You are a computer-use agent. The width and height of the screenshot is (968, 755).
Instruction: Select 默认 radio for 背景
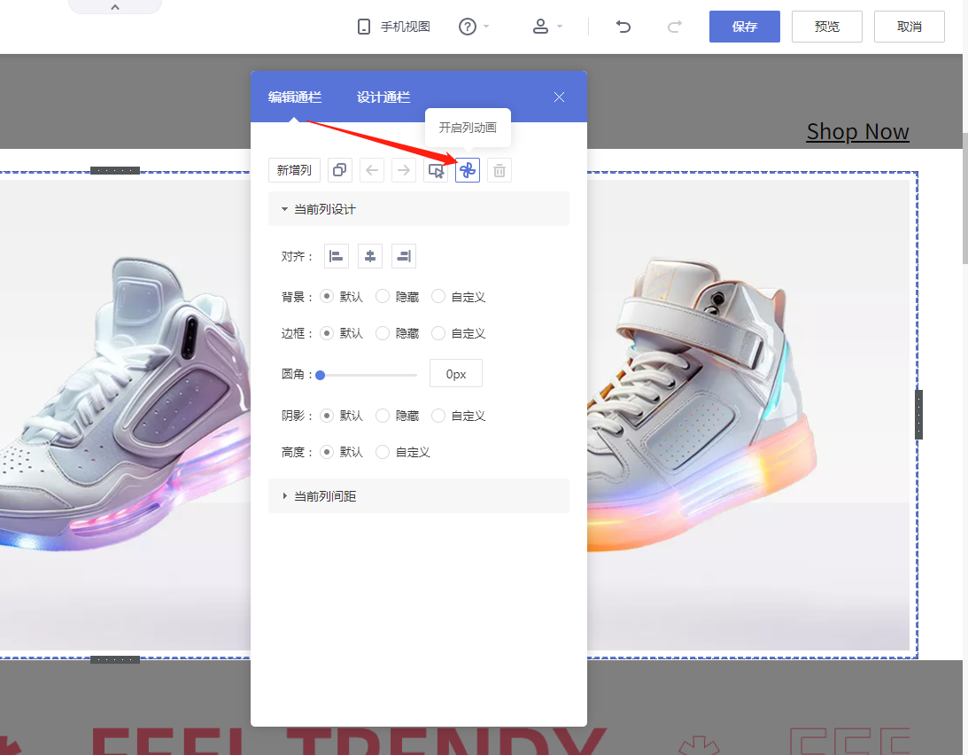click(327, 297)
